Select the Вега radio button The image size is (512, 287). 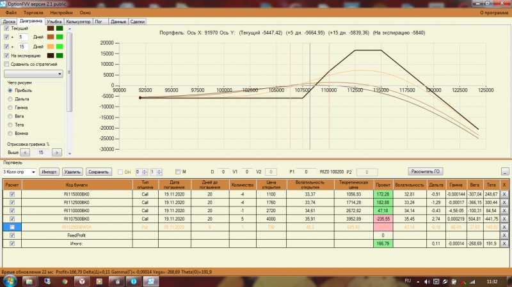pos(10,116)
